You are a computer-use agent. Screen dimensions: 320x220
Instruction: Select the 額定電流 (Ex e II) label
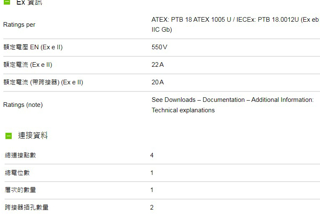pos(28,65)
